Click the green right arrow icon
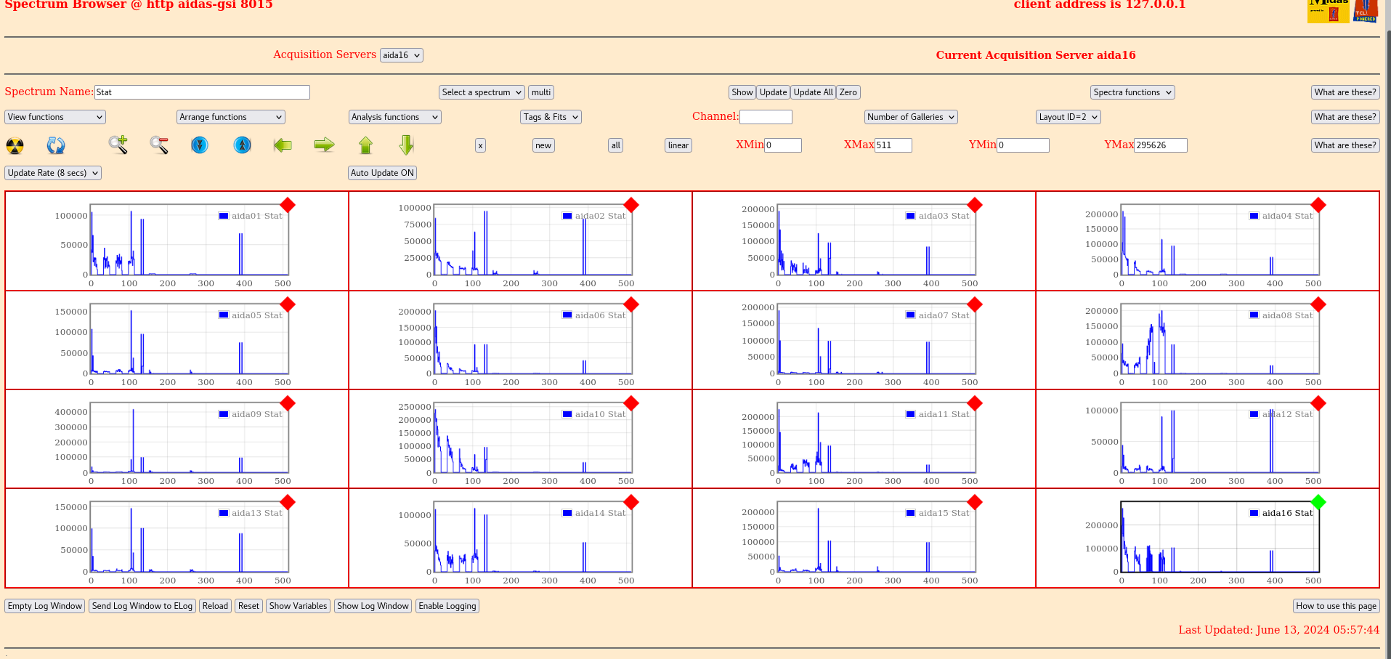This screenshot has height=659, width=1391. [x=324, y=145]
